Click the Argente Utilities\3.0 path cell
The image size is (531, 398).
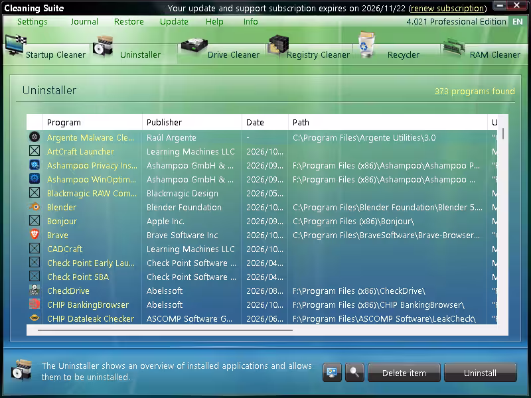(x=364, y=138)
